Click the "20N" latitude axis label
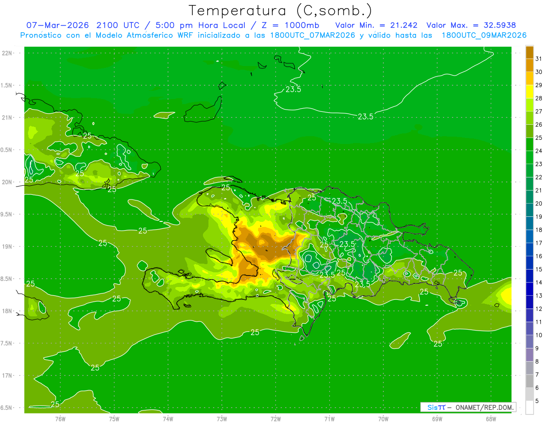The width and height of the screenshot is (551, 425). [7, 182]
